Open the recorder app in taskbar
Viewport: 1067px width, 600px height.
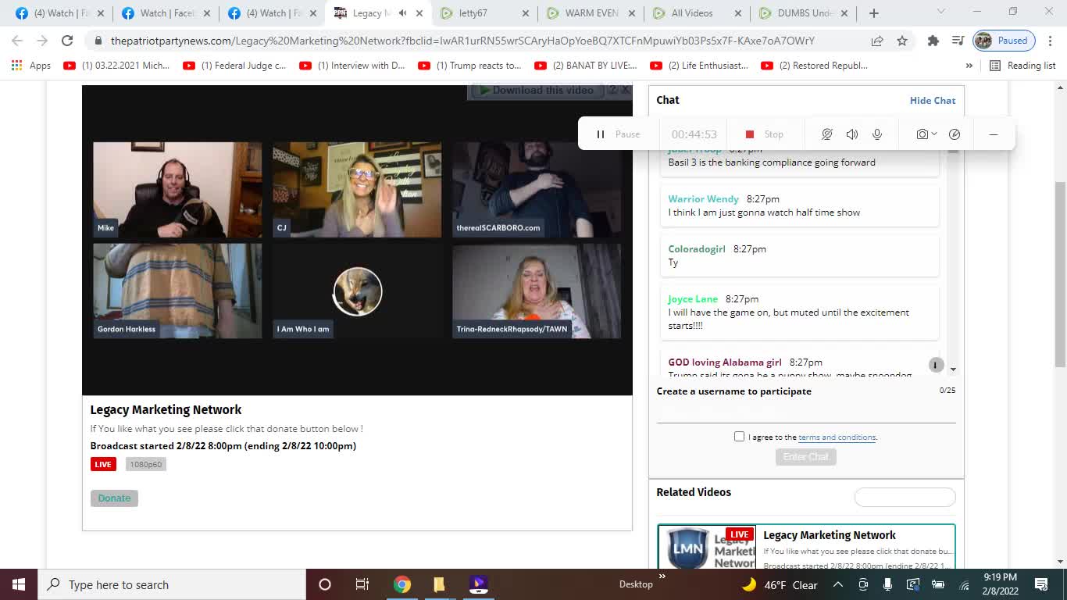point(478,584)
